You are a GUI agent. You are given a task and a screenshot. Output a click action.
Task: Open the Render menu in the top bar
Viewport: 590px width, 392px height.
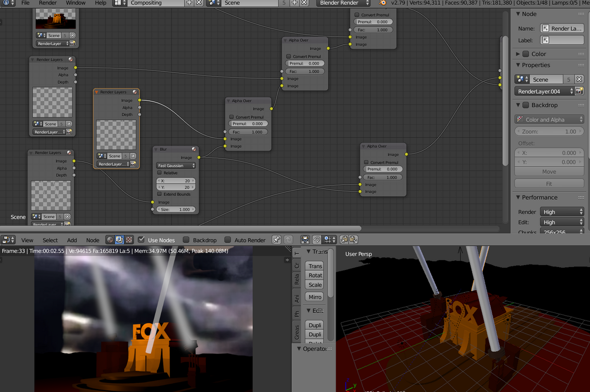point(48,3)
